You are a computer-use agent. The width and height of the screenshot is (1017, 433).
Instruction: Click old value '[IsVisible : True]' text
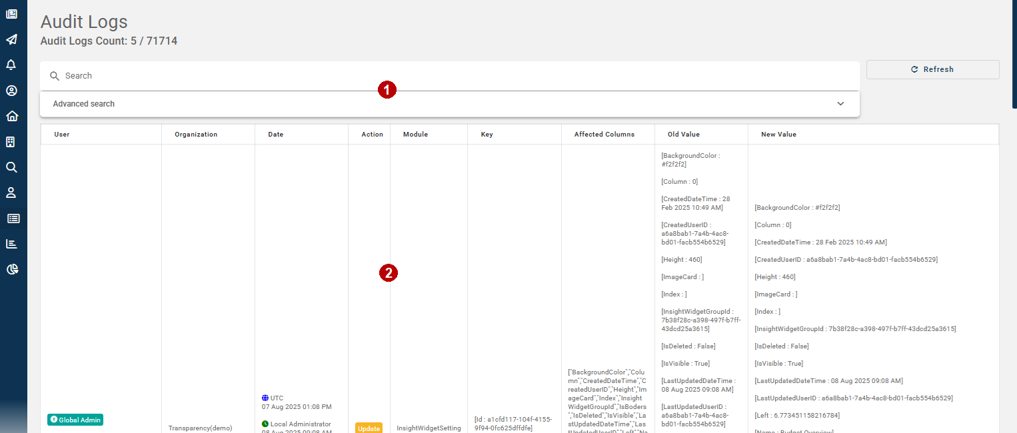click(685, 363)
